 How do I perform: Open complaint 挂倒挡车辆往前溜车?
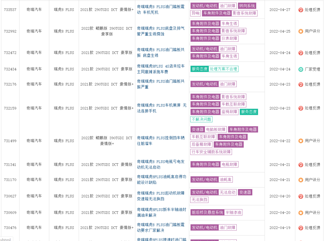point(160,141)
